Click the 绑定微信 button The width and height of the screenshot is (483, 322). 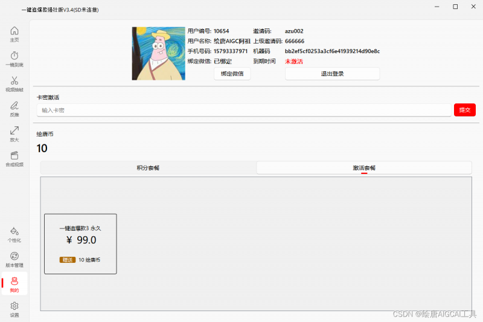[232, 74]
